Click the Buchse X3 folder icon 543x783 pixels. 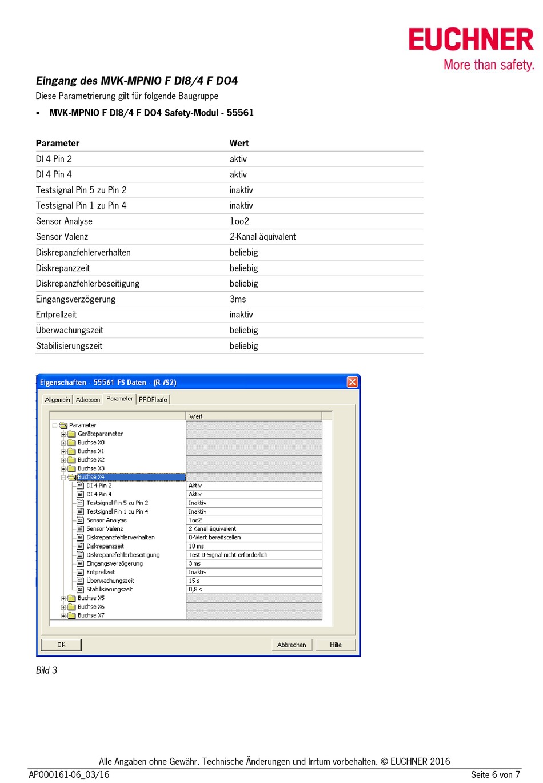coord(72,468)
